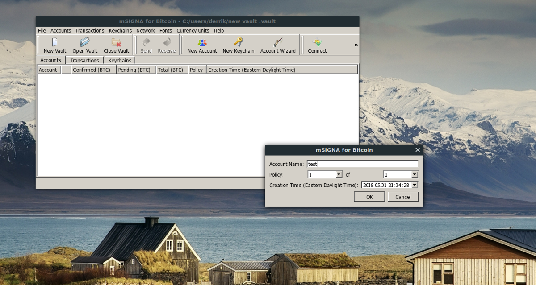This screenshot has height=285, width=536.
Task: Close the mSIGNA account dialog
Action: tap(417, 150)
